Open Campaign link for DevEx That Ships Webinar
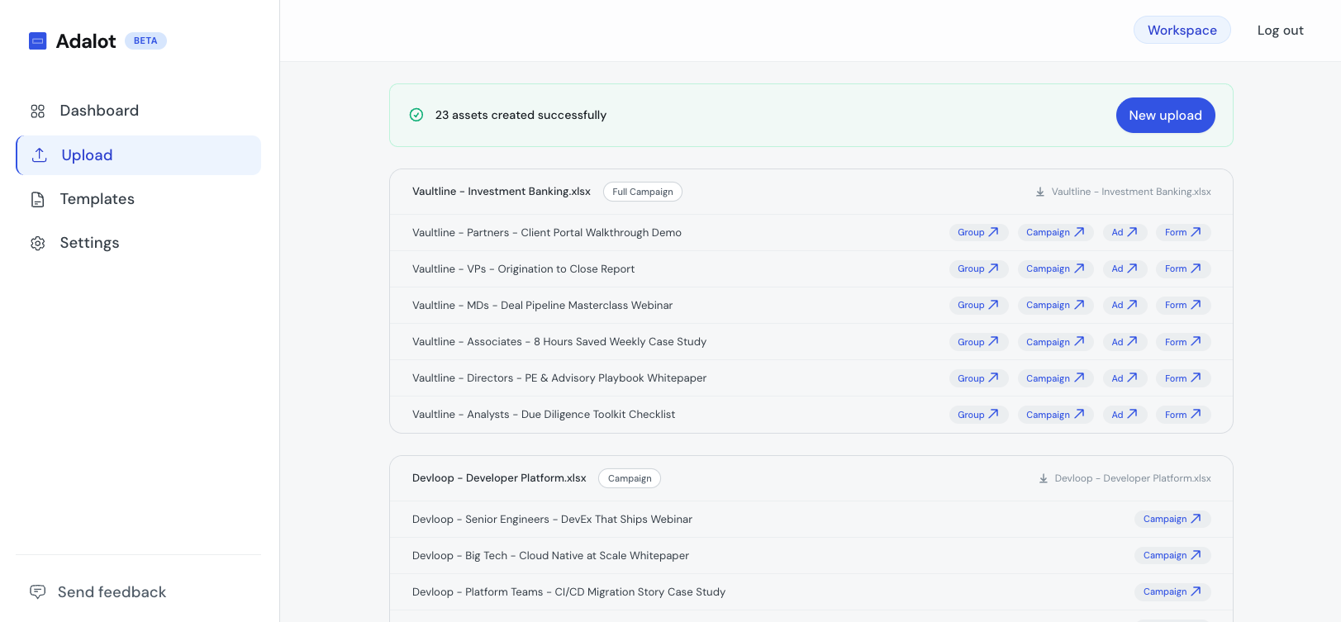Viewport: 1341px width, 622px height. click(1172, 519)
